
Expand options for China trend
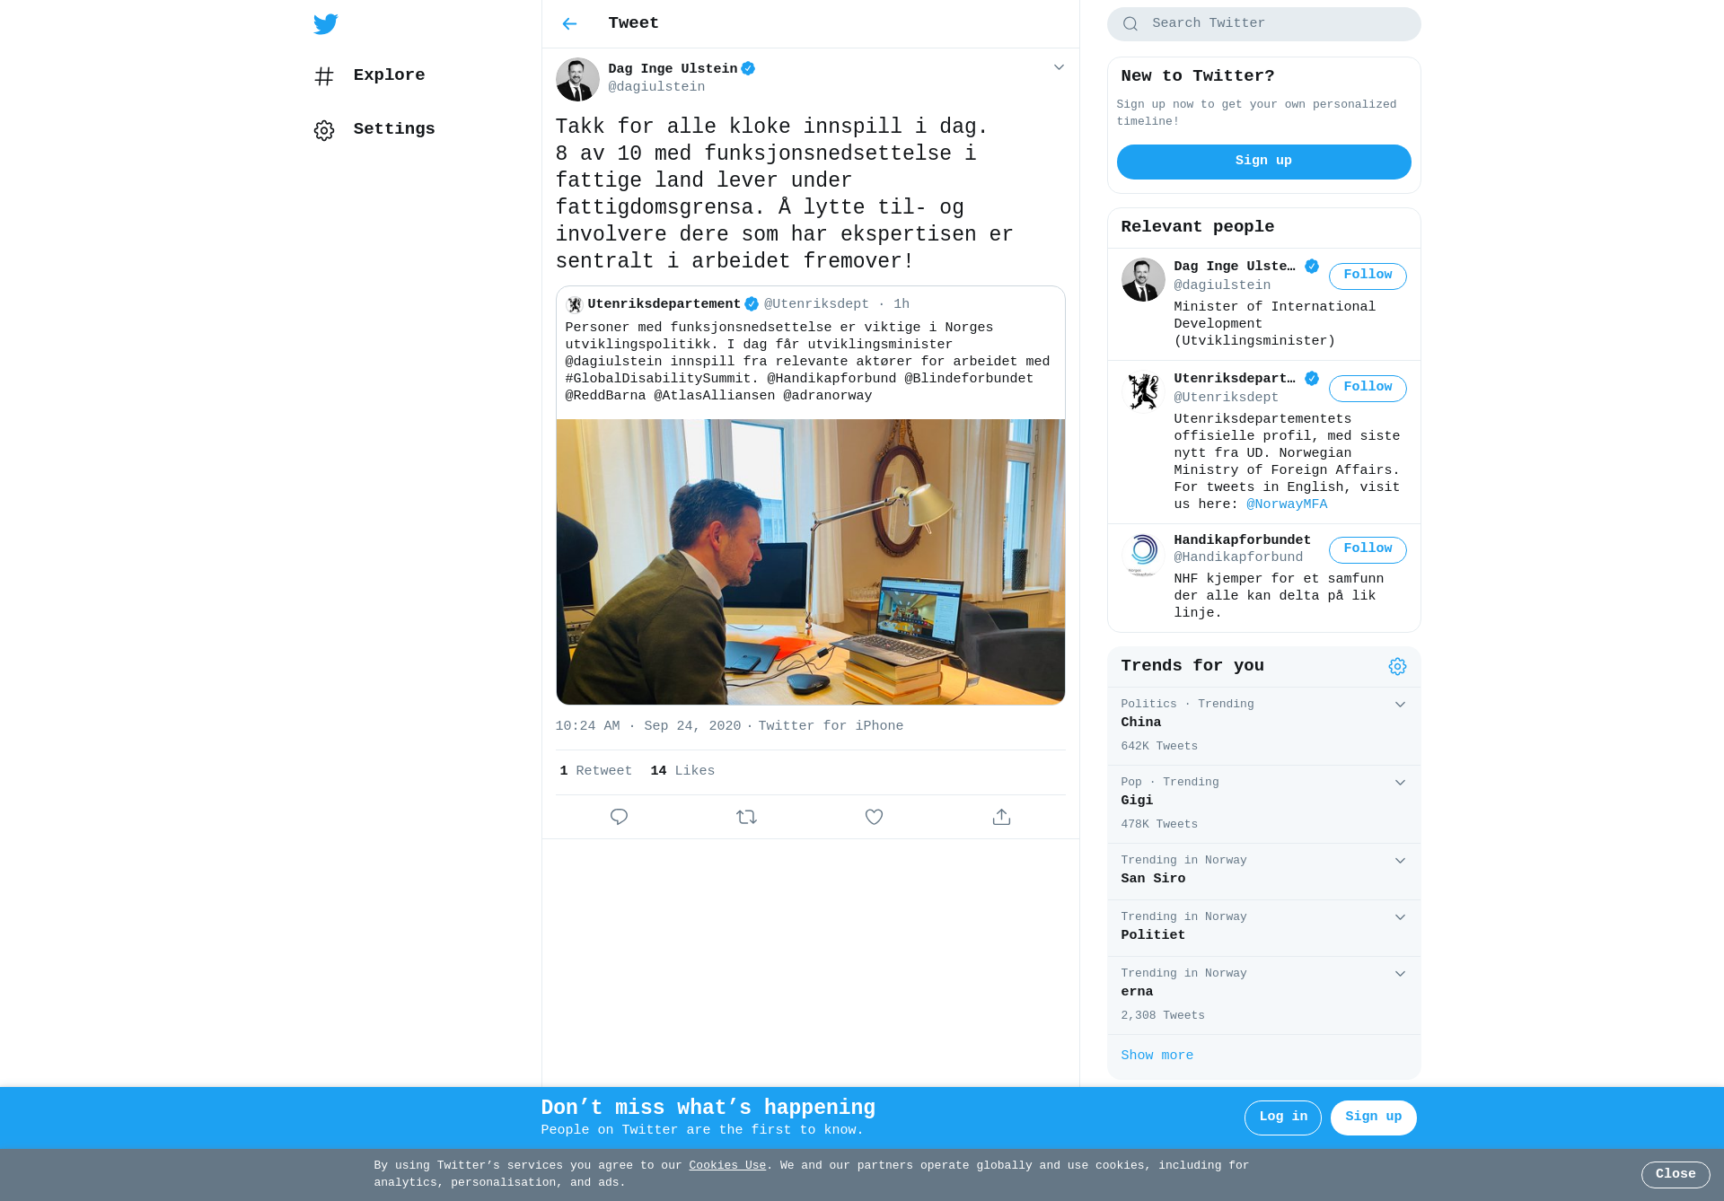coord(1400,705)
